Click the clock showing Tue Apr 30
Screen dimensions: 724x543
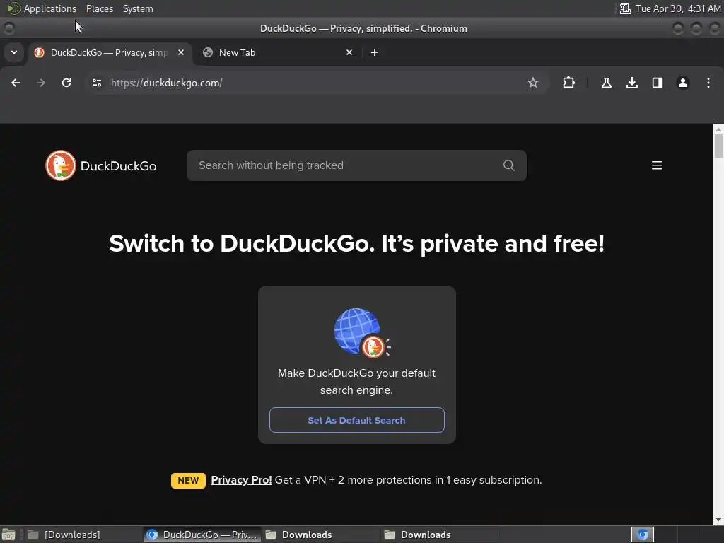click(678, 8)
